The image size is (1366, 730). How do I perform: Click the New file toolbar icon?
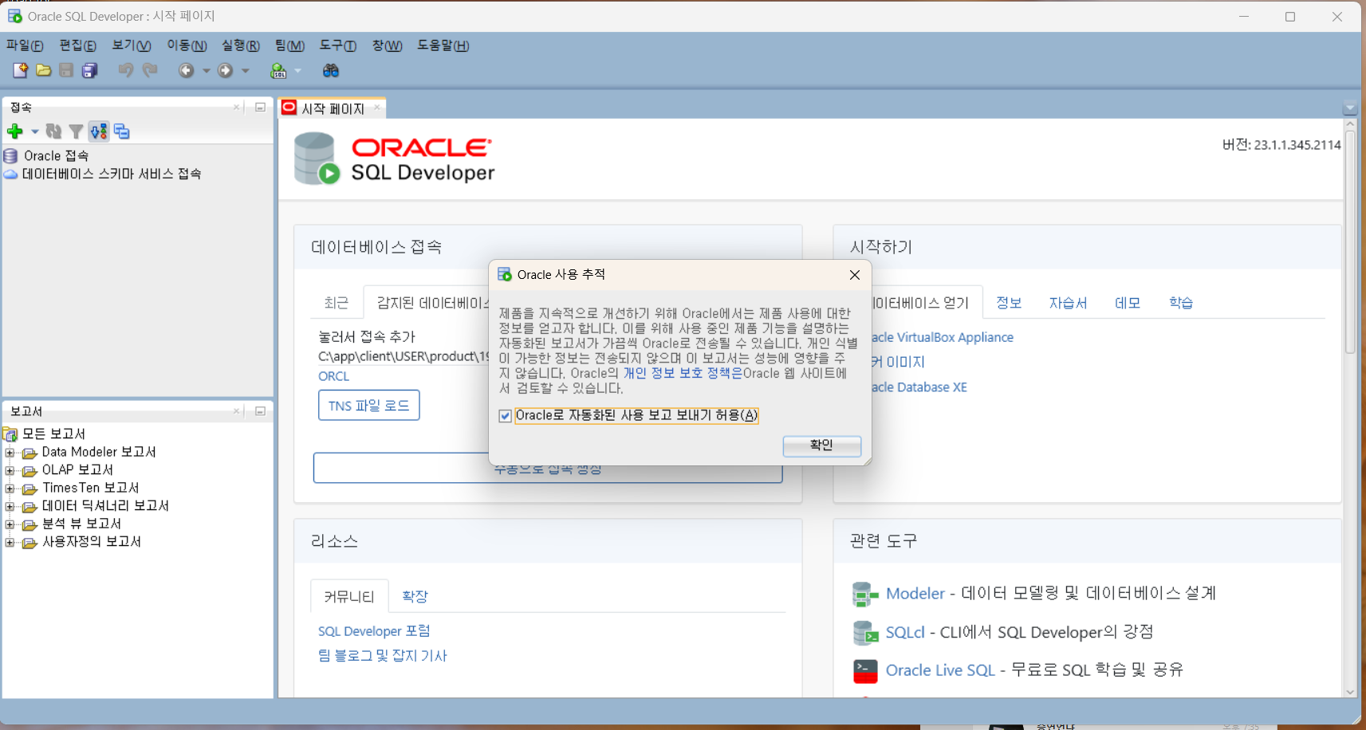(21, 70)
